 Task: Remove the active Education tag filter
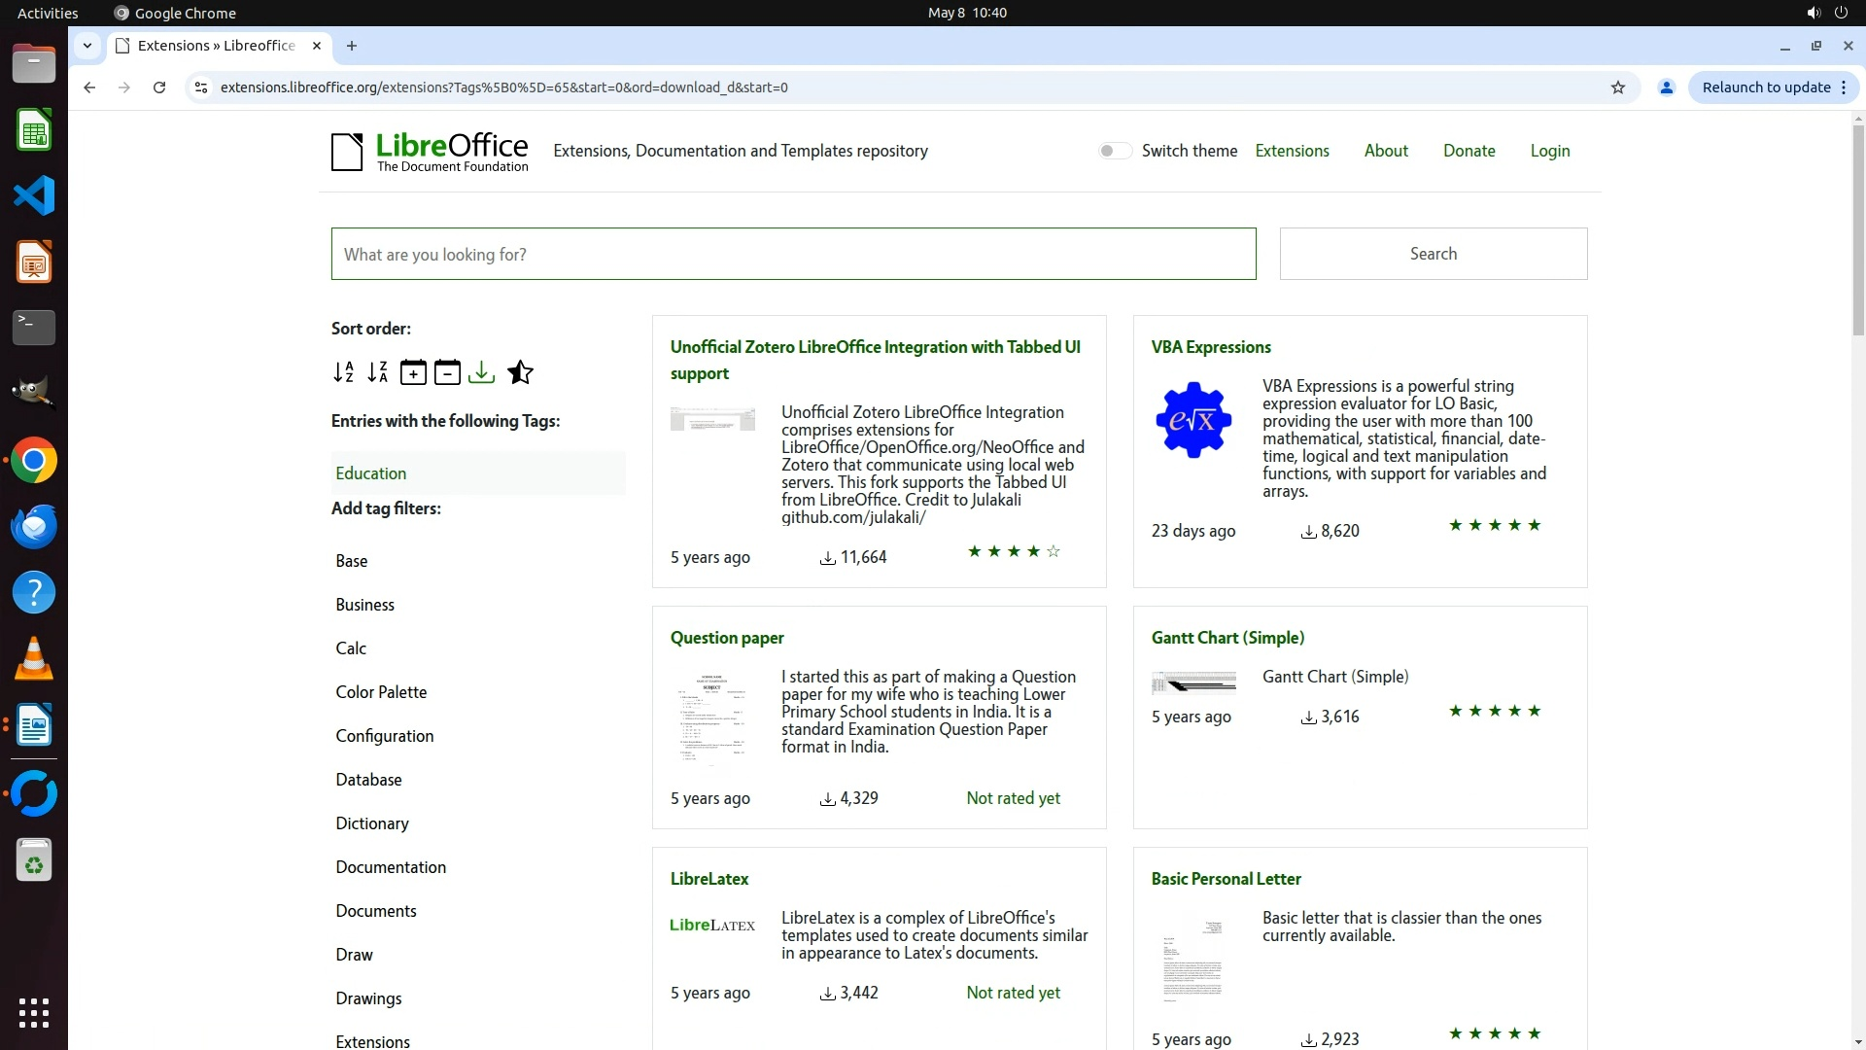pyautogui.click(x=370, y=473)
